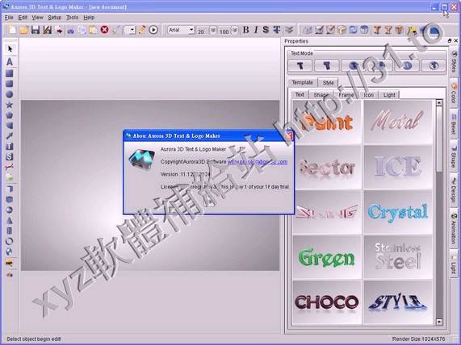Click the red delete icon in toolbar
Screen dimensions: 461x345
click(104, 30)
